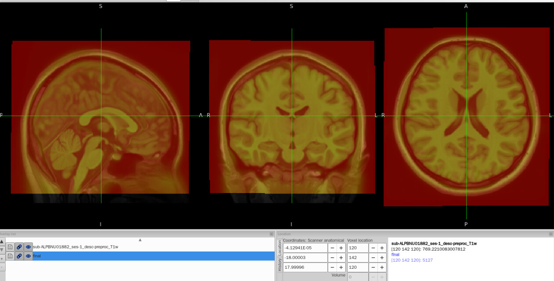Click the save icon for the final overlay
This screenshot has width=554, height=281.
(x=10, y=256)
